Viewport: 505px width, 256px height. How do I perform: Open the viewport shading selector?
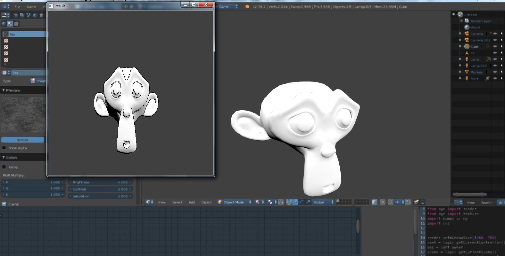click(x=260, y=202)
